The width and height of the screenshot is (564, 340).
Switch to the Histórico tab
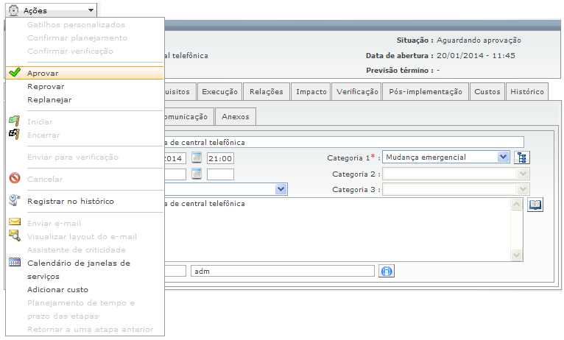526,92
